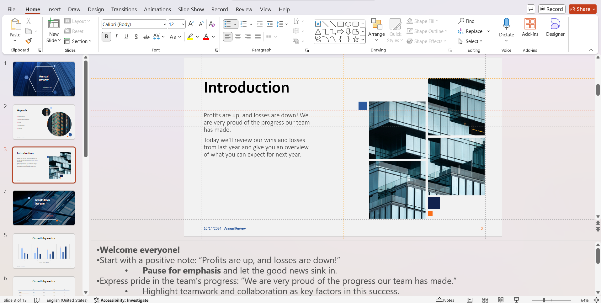
Task: Start slide show from status bar icon
Action: tap(516, 300)
